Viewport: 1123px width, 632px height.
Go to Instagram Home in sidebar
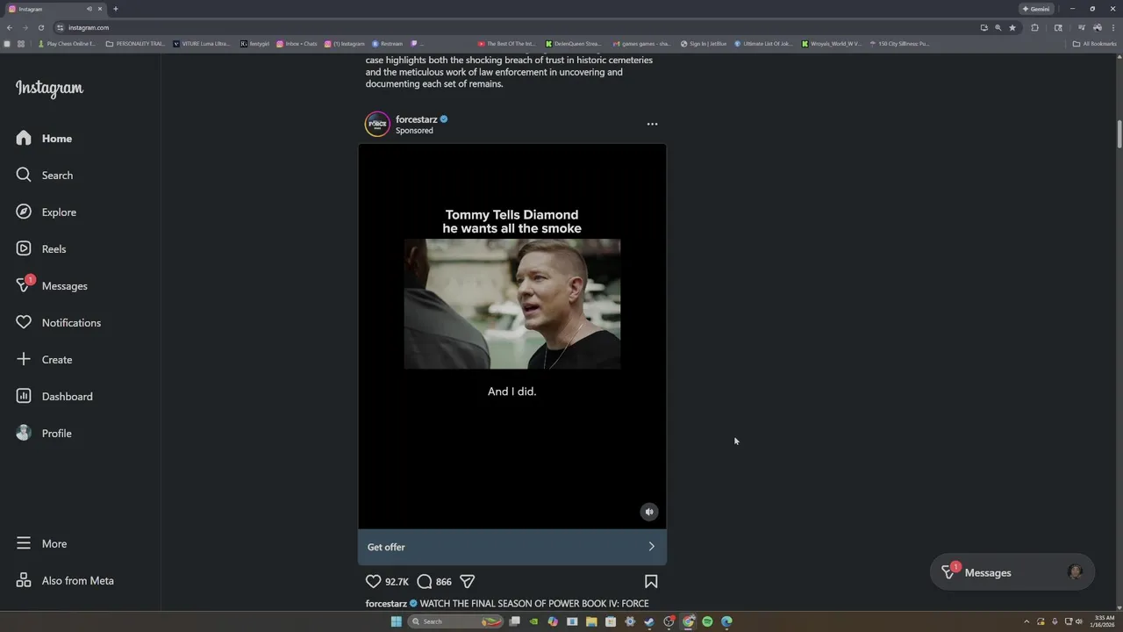click(x=44, y=139)
